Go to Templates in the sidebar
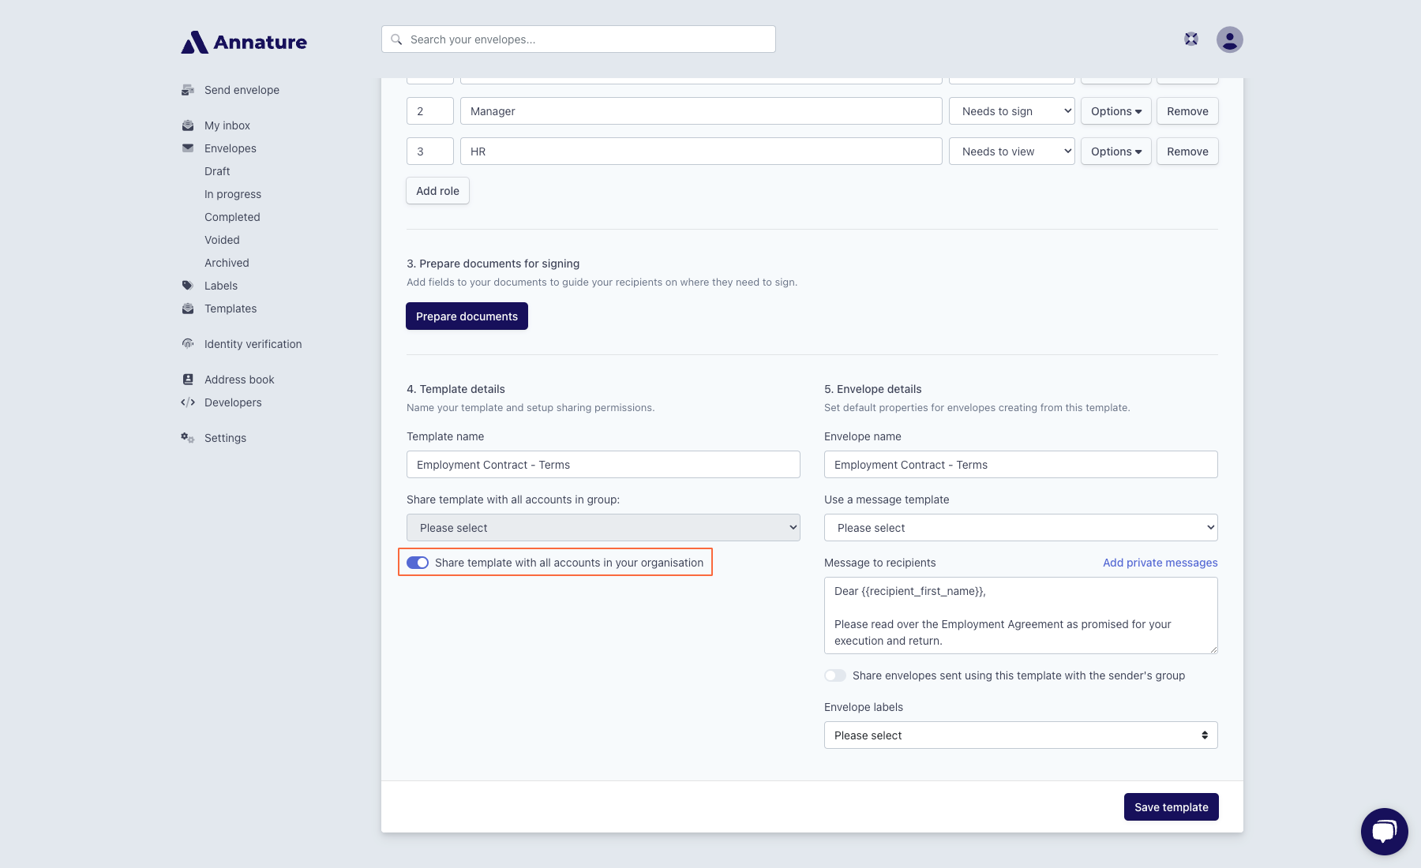 point(231,309)
